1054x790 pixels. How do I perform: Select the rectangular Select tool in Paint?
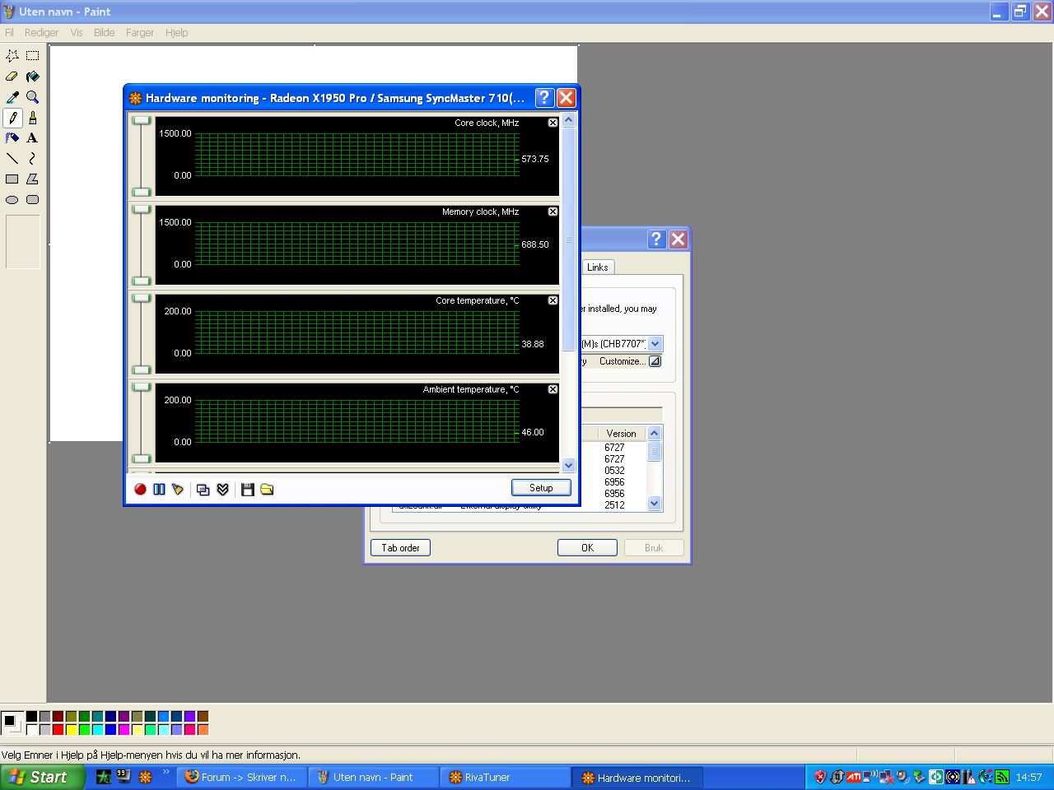(x=33, y=56)
